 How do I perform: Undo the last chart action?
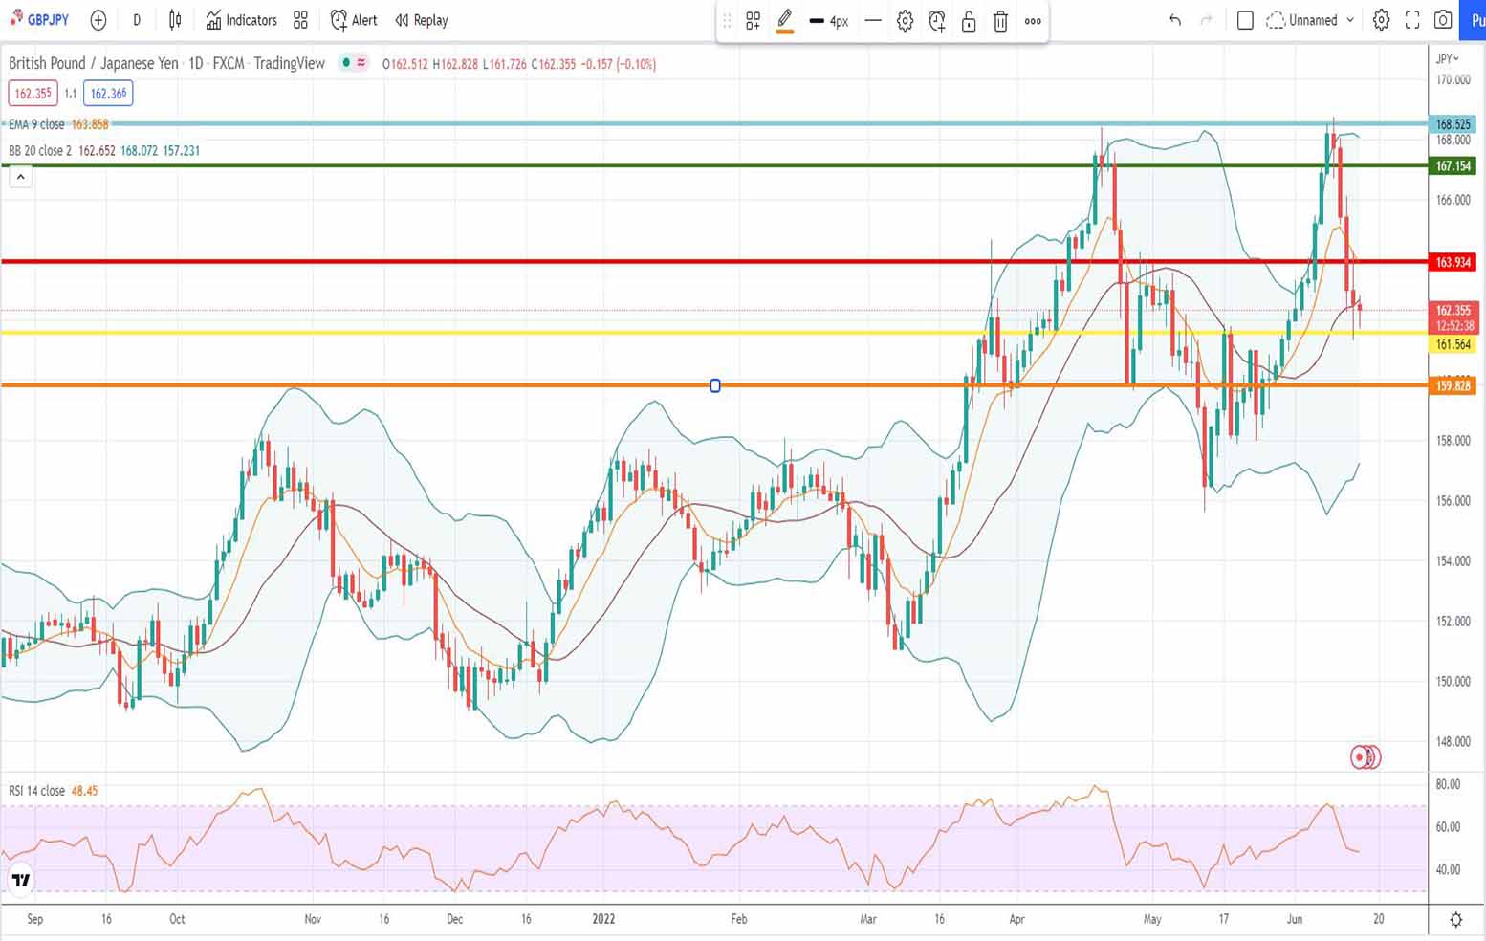point(1175,20)
